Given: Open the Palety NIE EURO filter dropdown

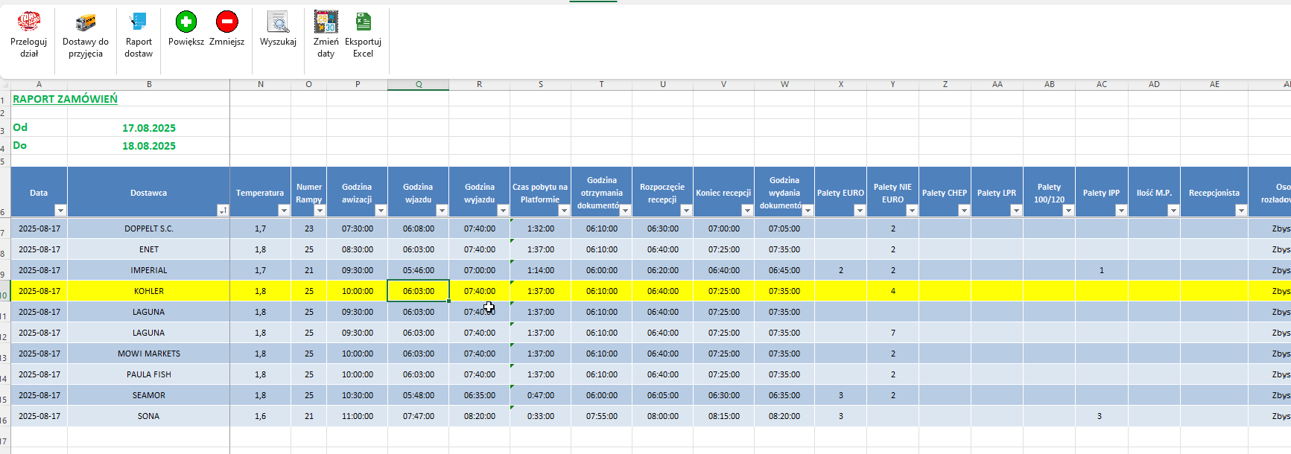Looking at the screenshot, I should (912, 211).
